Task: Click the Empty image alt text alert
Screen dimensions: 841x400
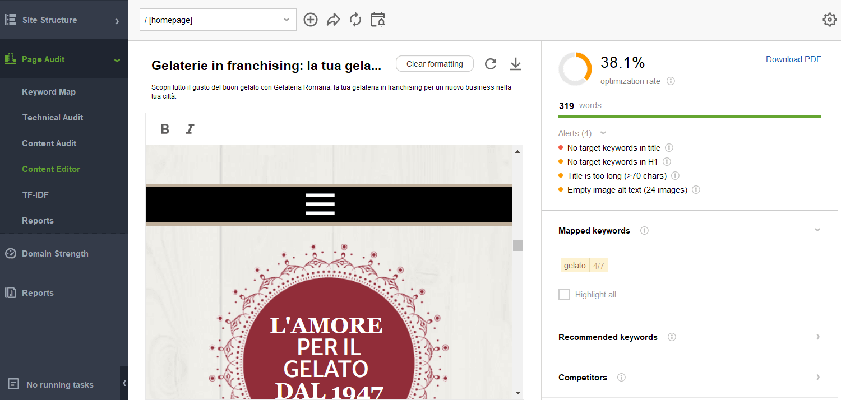Action: [x=627, y=190]
